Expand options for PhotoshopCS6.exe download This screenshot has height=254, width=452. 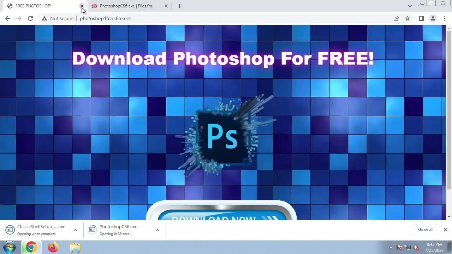(157, 230)
